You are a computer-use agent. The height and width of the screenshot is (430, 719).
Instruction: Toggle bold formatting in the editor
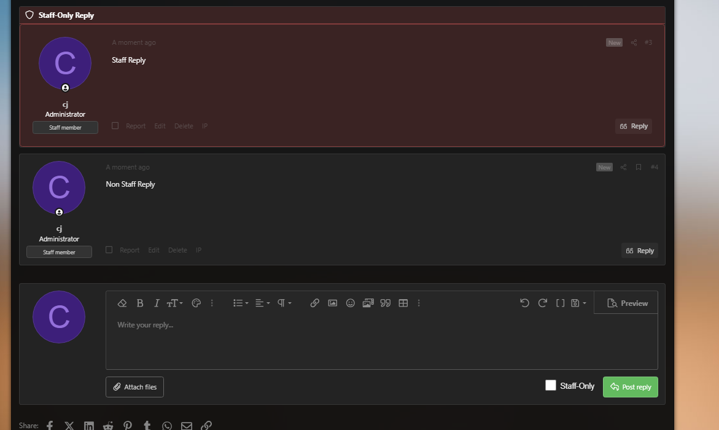(x=140, y=303)
